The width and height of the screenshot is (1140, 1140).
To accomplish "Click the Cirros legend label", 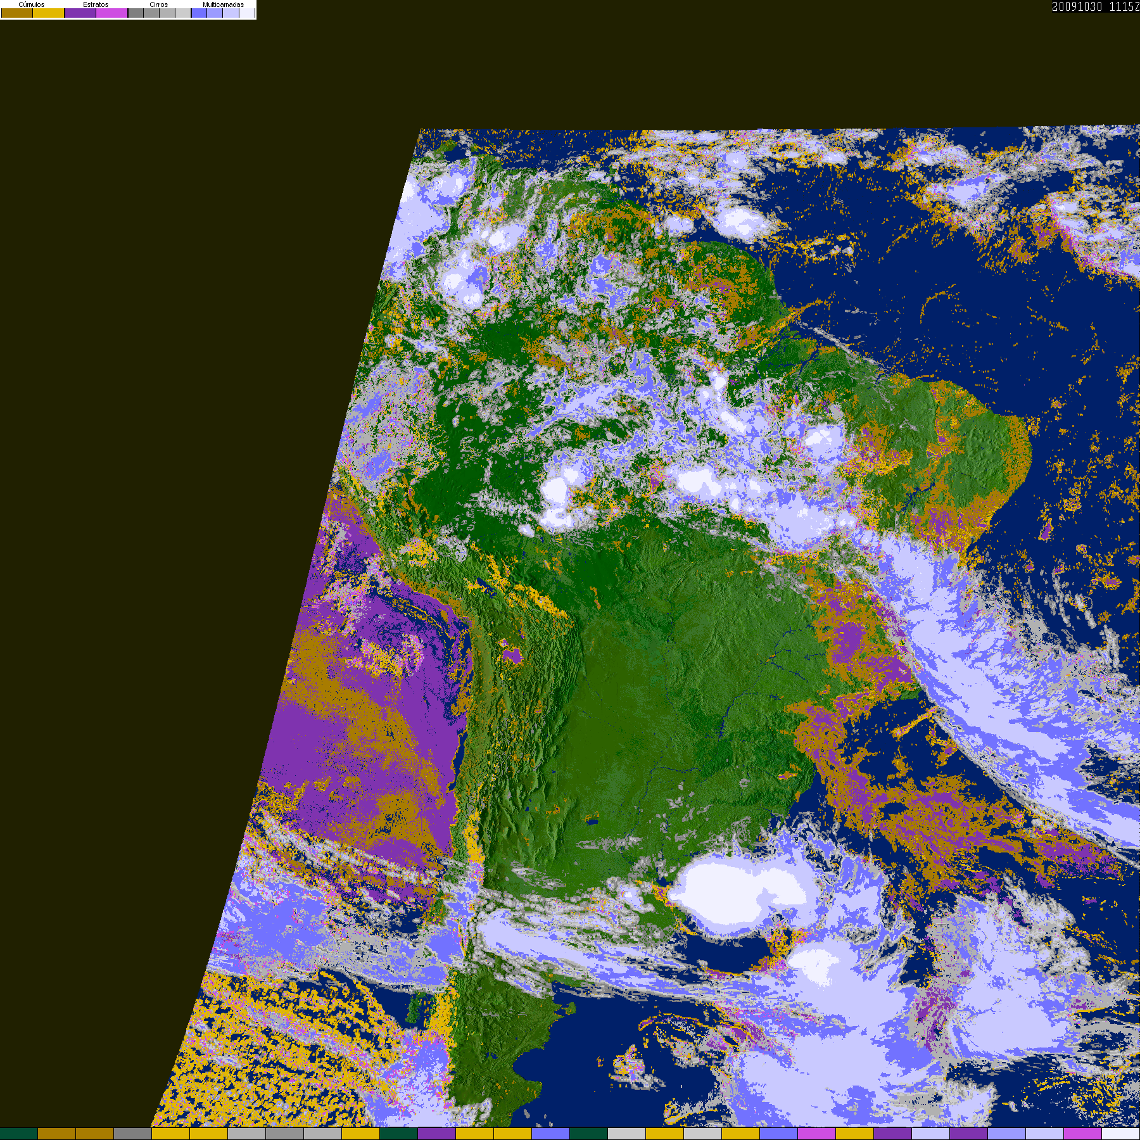I will [159, 4].
